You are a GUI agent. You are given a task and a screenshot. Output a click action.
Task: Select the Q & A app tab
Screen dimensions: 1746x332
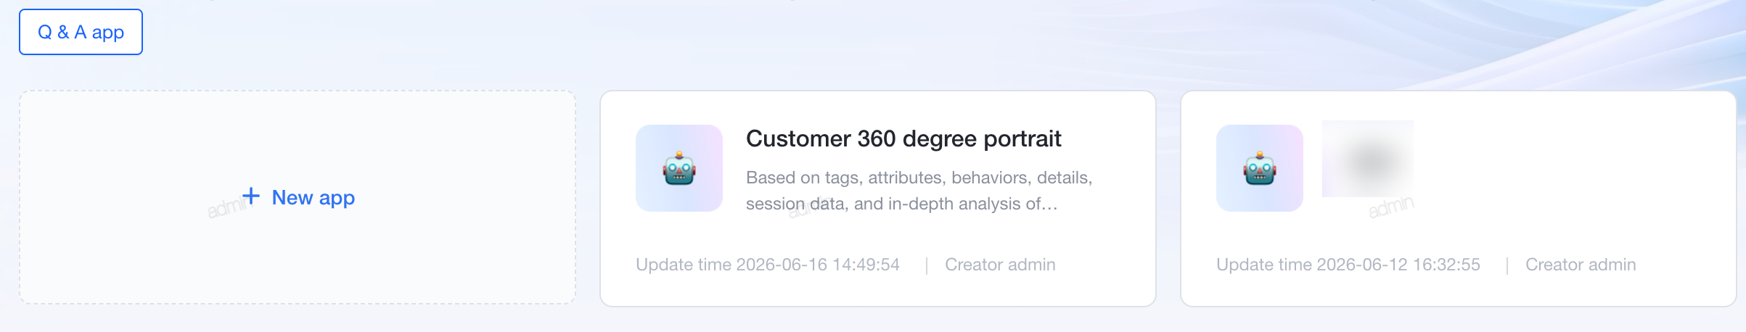[x=81, y=32]
